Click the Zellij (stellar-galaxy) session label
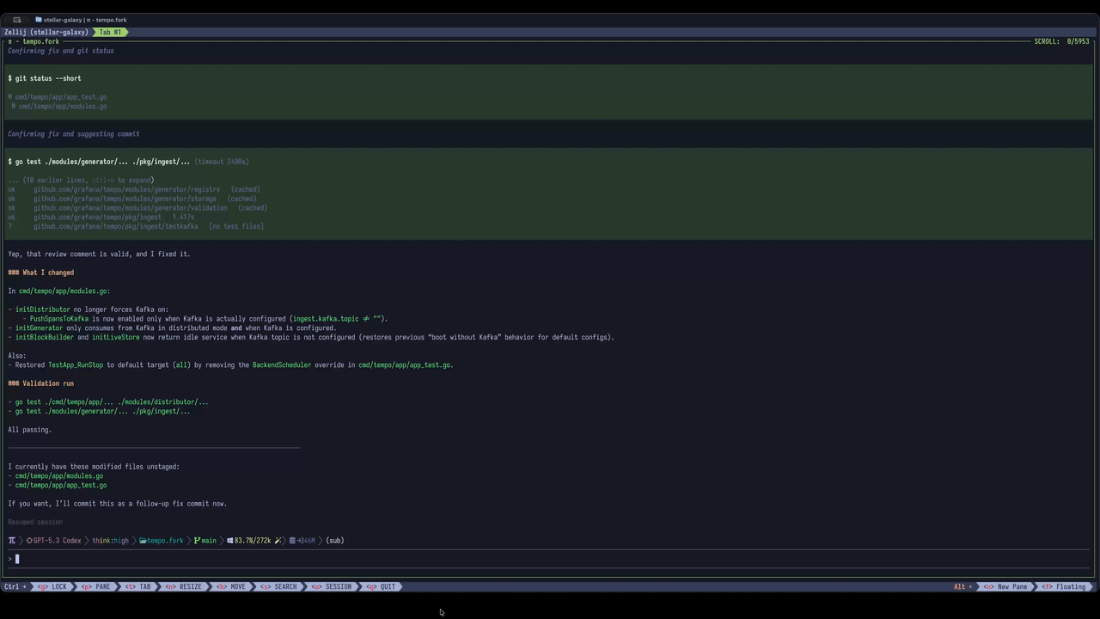 click(x=46, y=32)
